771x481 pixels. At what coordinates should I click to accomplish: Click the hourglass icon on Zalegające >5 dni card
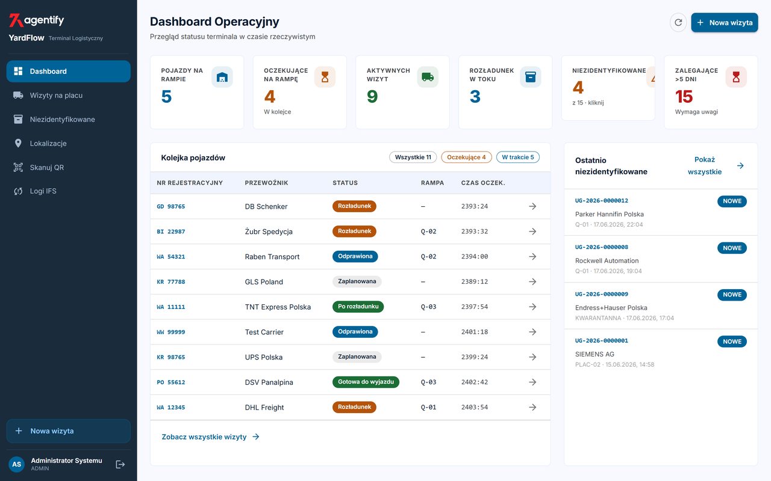tap(736, 77)
